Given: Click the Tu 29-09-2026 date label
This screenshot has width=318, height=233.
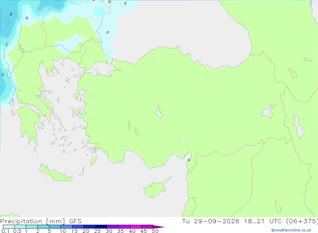Looking at the screenshot, I should (x=211, y=221).
